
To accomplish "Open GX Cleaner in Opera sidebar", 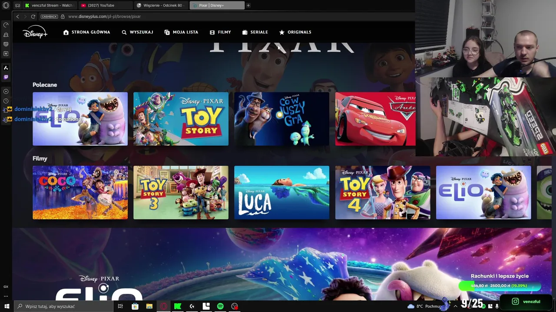I will pos(6,35).
